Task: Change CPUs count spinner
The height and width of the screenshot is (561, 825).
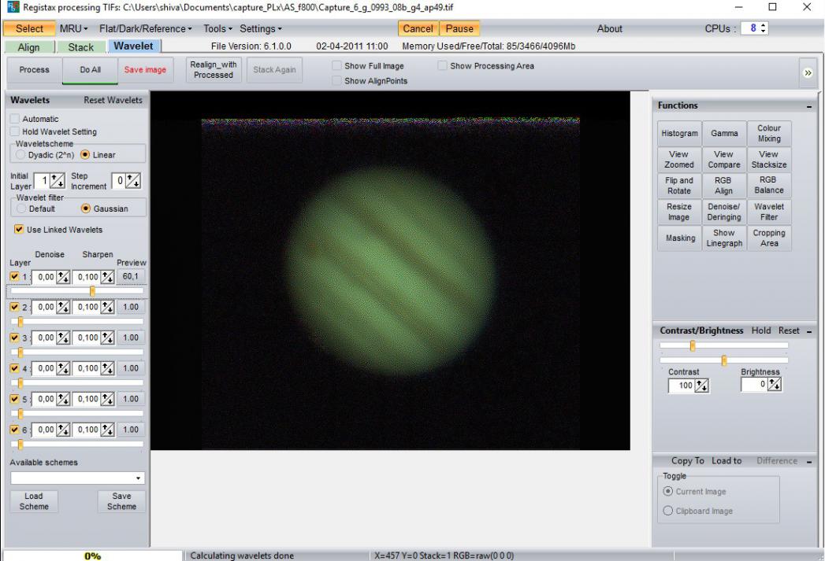Action: 763,28
